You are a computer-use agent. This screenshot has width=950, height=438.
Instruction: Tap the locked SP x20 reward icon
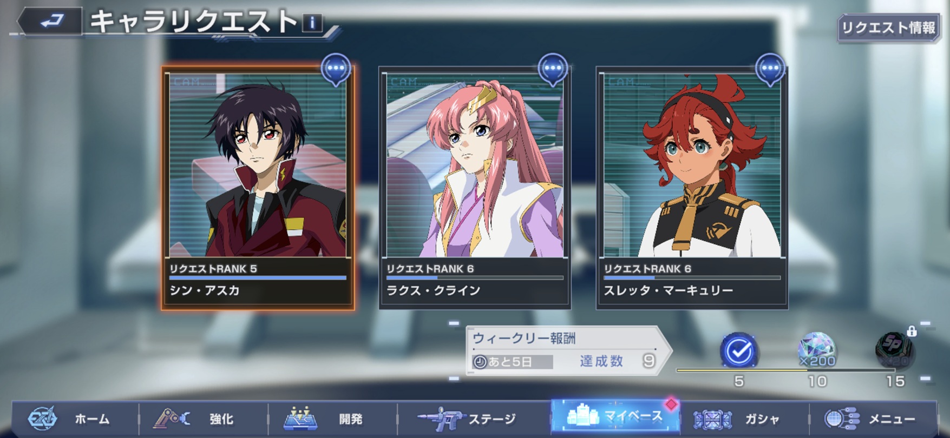coord(895,349)
